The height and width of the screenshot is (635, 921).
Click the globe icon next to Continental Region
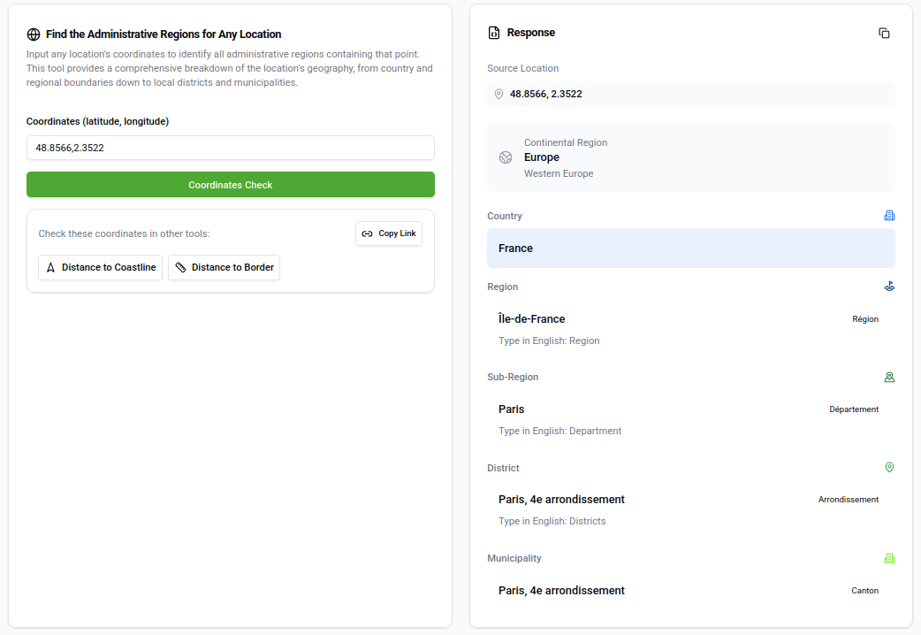click(x=506, y=157)
